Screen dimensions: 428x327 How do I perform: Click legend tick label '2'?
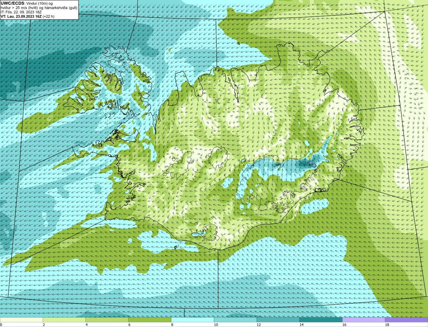pos(44,325)
